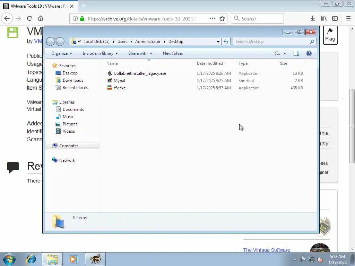
Task: Select Administrator in the address breadcrumb
Action: (148, 42)
